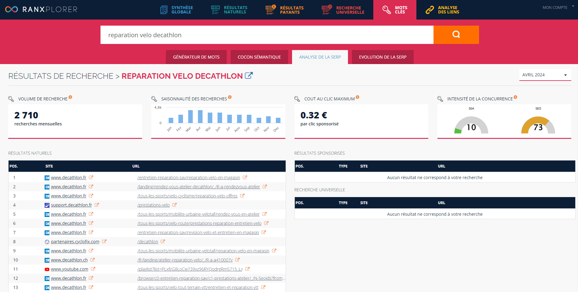578x292 pixels.
Task: Click the Avr bar in seasonality chart
Action: [x=200, y=117]
